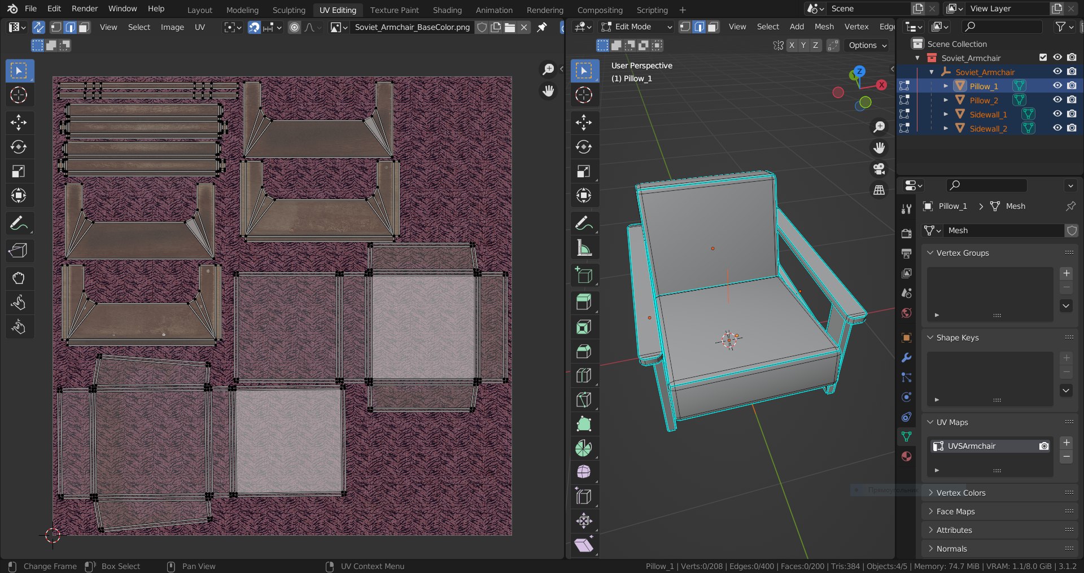Toggle camera view in 3D viewport
The width and height of the screenshot is (1084, 573).
pyautogui.click(x=879, y=169)
